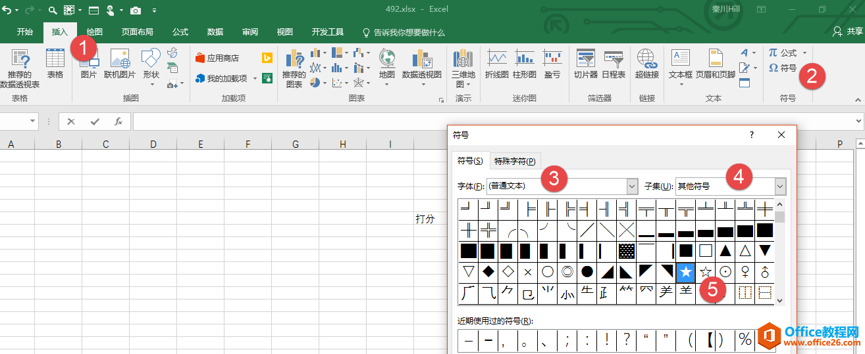Expand the 字体 font dropdown
The image size is (865, 354).
point(632,187)
